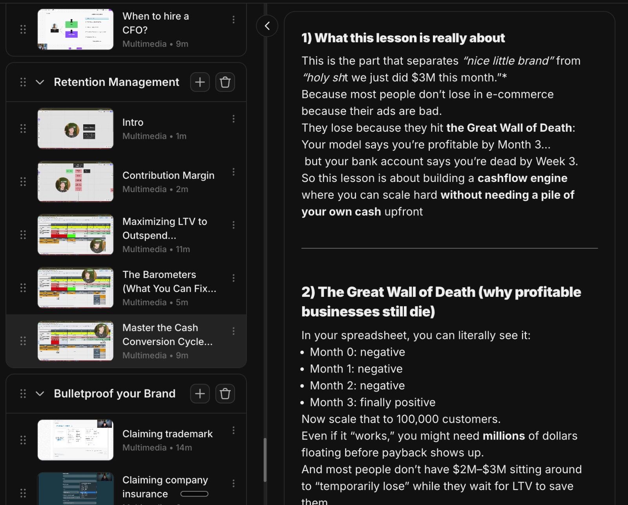Click the Retention Management section drag handle

pos(23,82)
